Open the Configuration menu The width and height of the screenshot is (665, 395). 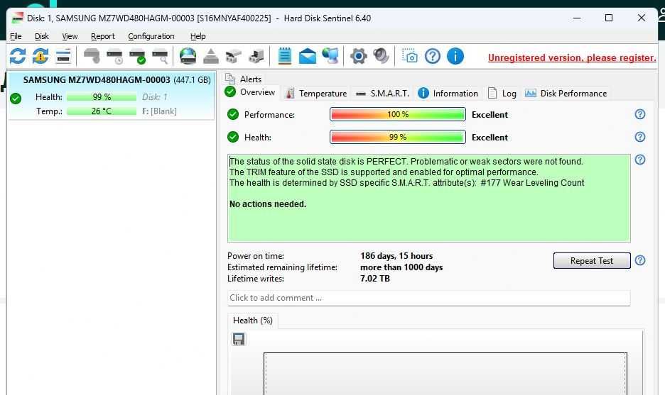tap(151, 36)
